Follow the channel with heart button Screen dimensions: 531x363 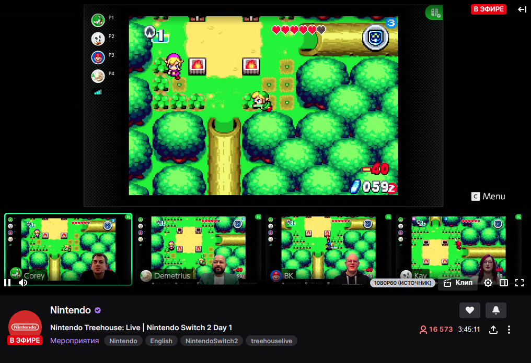469,310
